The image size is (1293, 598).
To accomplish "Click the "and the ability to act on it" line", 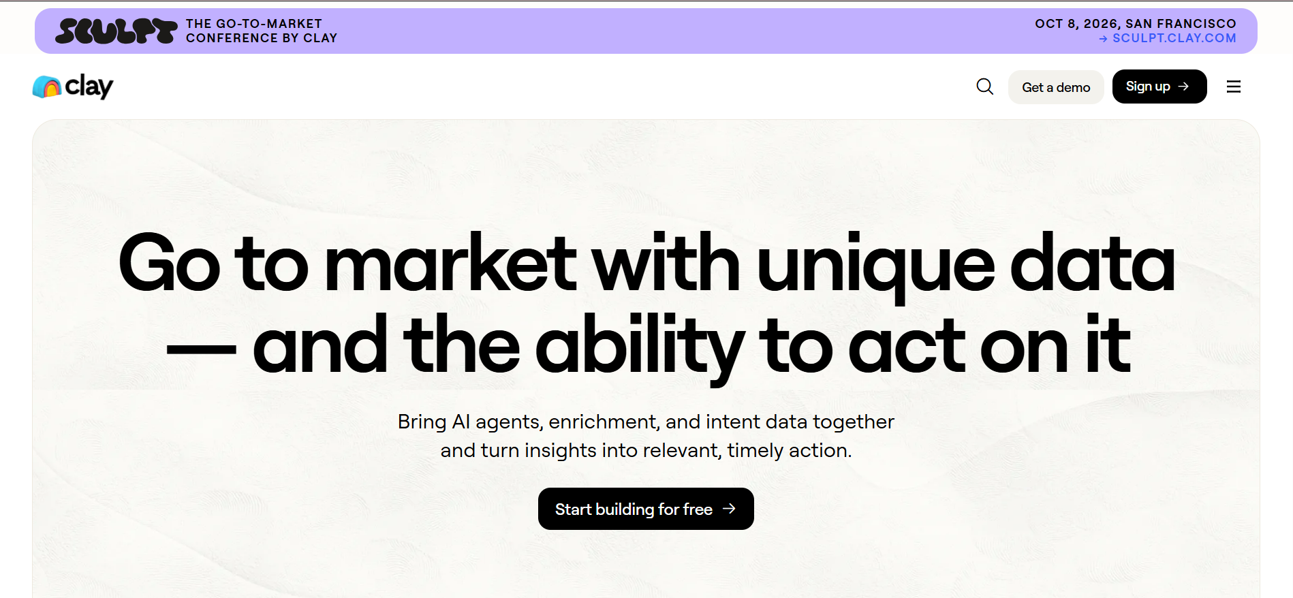I will click(x=691, y=346).
